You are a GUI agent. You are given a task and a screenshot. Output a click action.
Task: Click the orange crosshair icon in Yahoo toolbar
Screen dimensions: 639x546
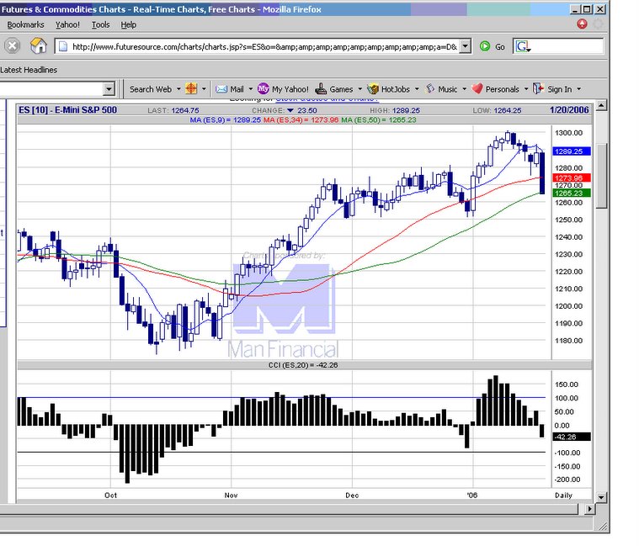pyautogui.click(x=191, y=89)
